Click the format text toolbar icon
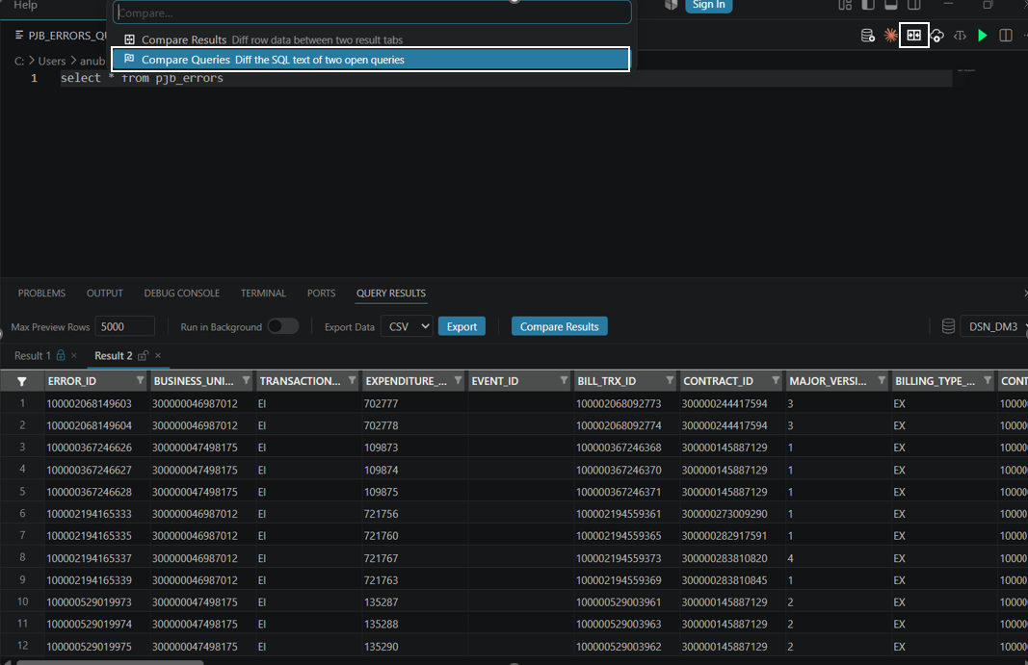This screenshot has width=1028, height=665. pos(960,36)
